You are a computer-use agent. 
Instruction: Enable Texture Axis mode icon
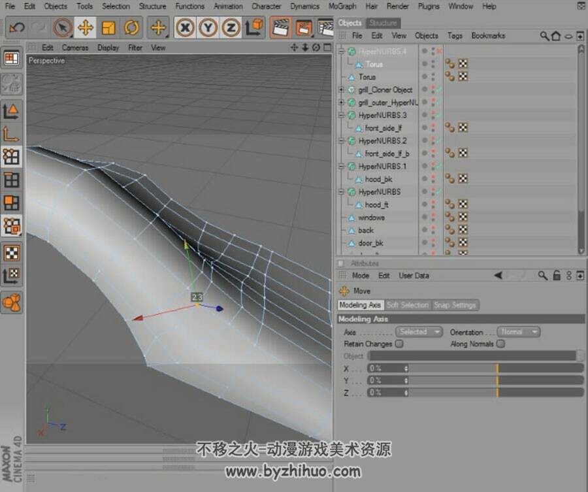point(11,276)
